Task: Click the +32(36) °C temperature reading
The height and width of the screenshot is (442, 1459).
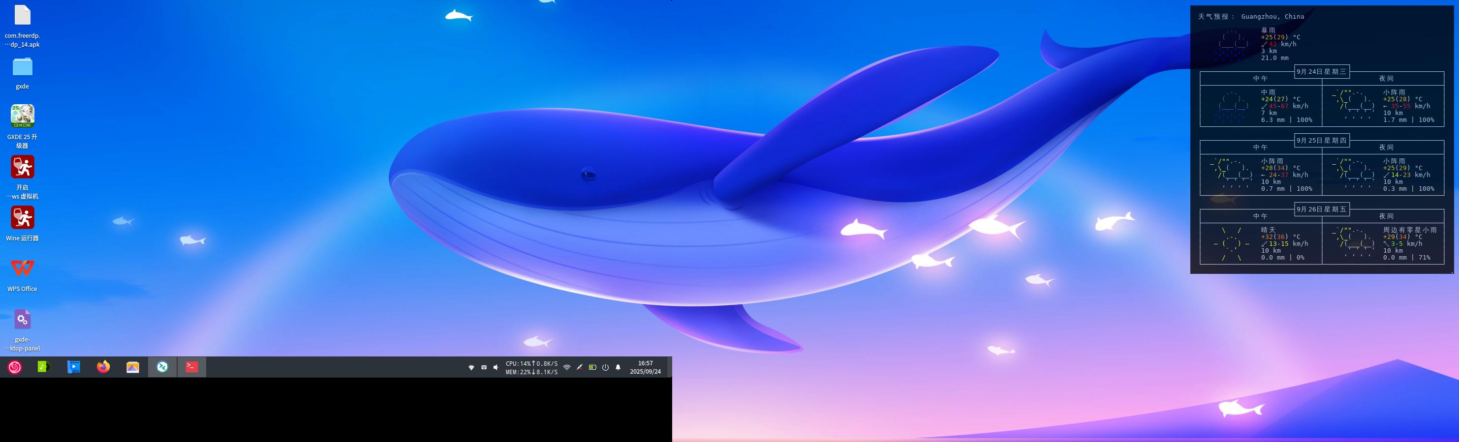Action: 1280,237
